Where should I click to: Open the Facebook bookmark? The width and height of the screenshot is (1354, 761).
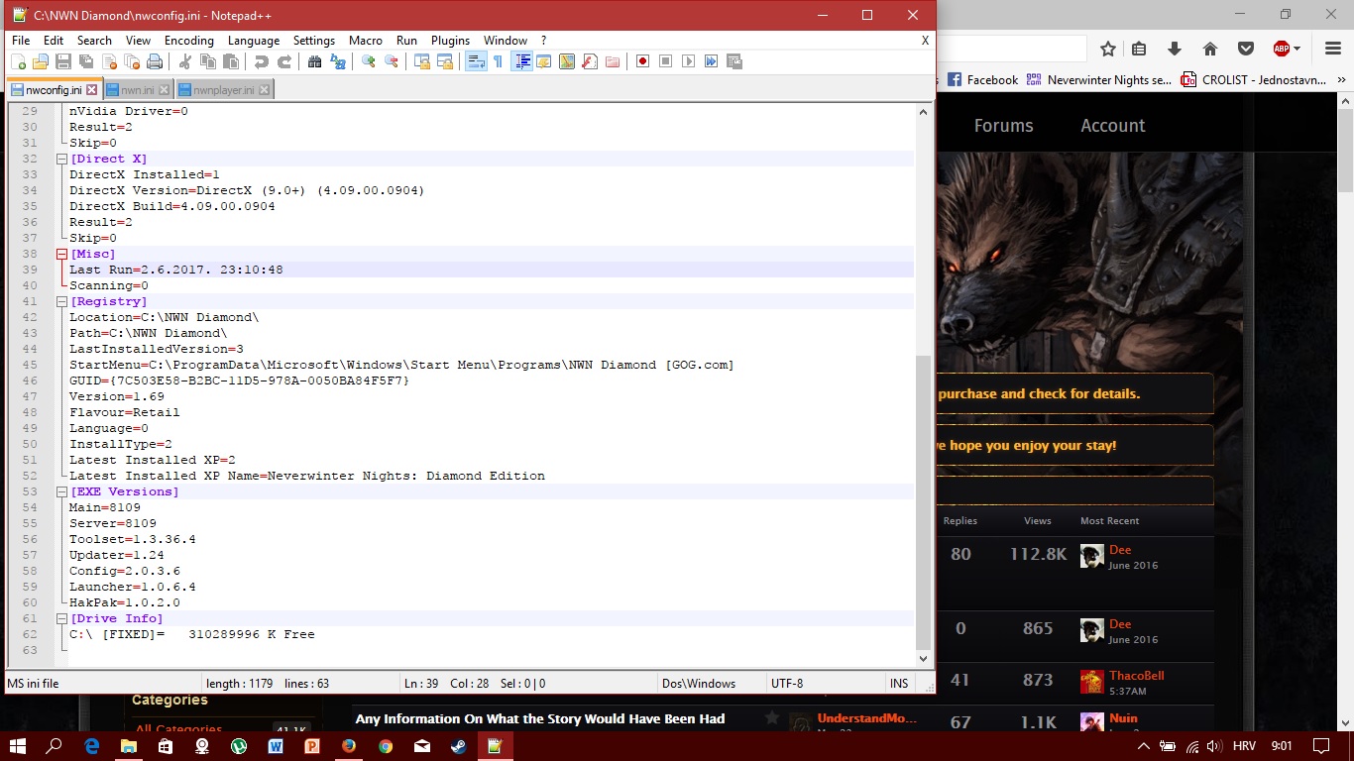click(x=982, y=80)
